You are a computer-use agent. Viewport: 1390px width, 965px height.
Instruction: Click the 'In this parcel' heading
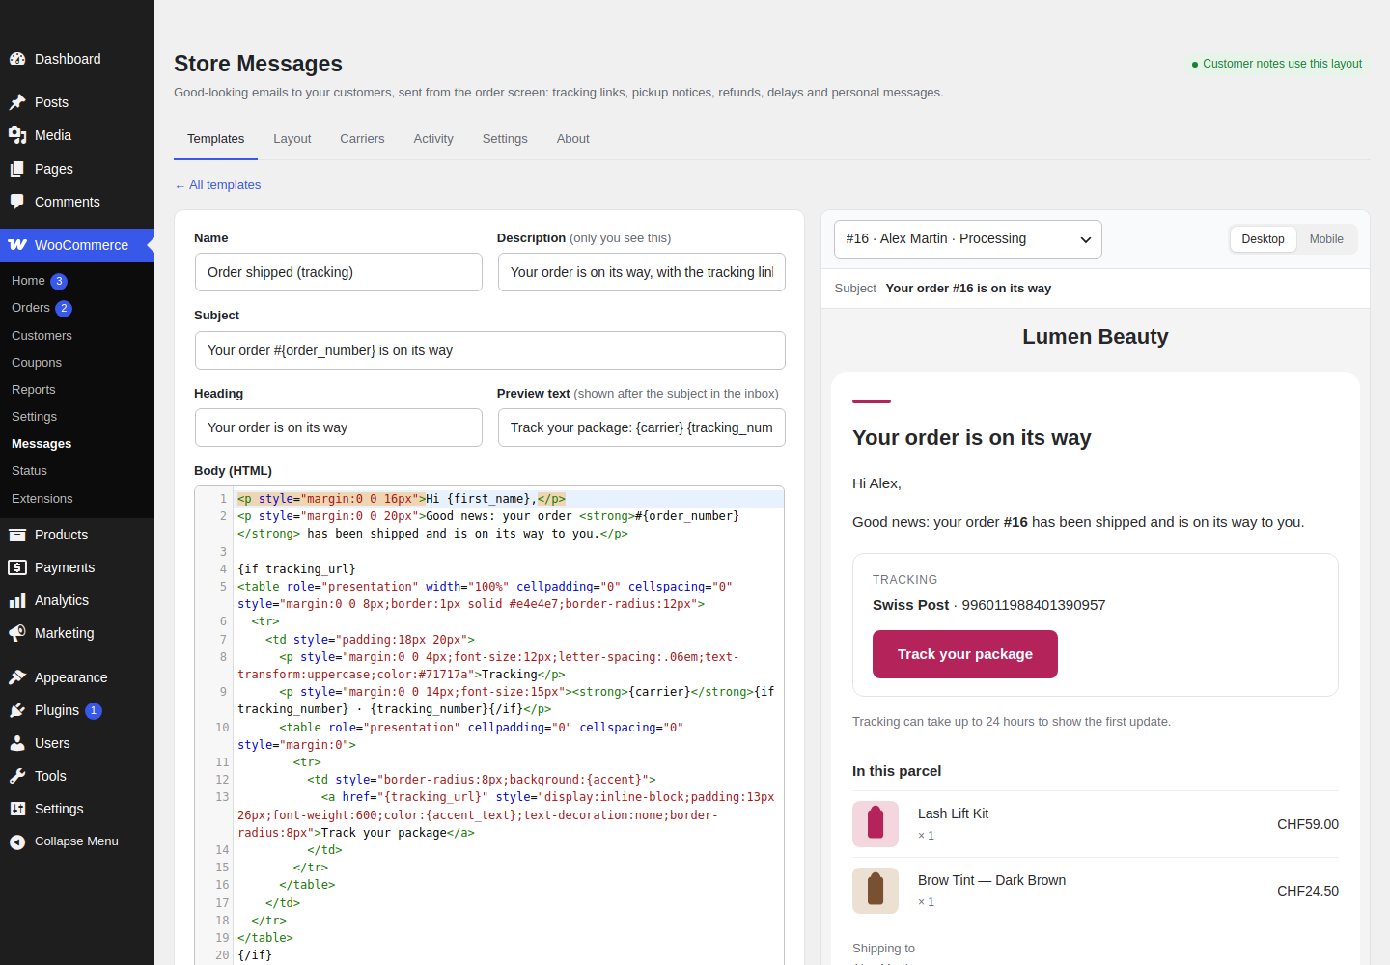point(897,771)
